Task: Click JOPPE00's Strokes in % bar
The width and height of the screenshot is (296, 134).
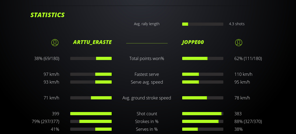Action: (x=203, y=121)
